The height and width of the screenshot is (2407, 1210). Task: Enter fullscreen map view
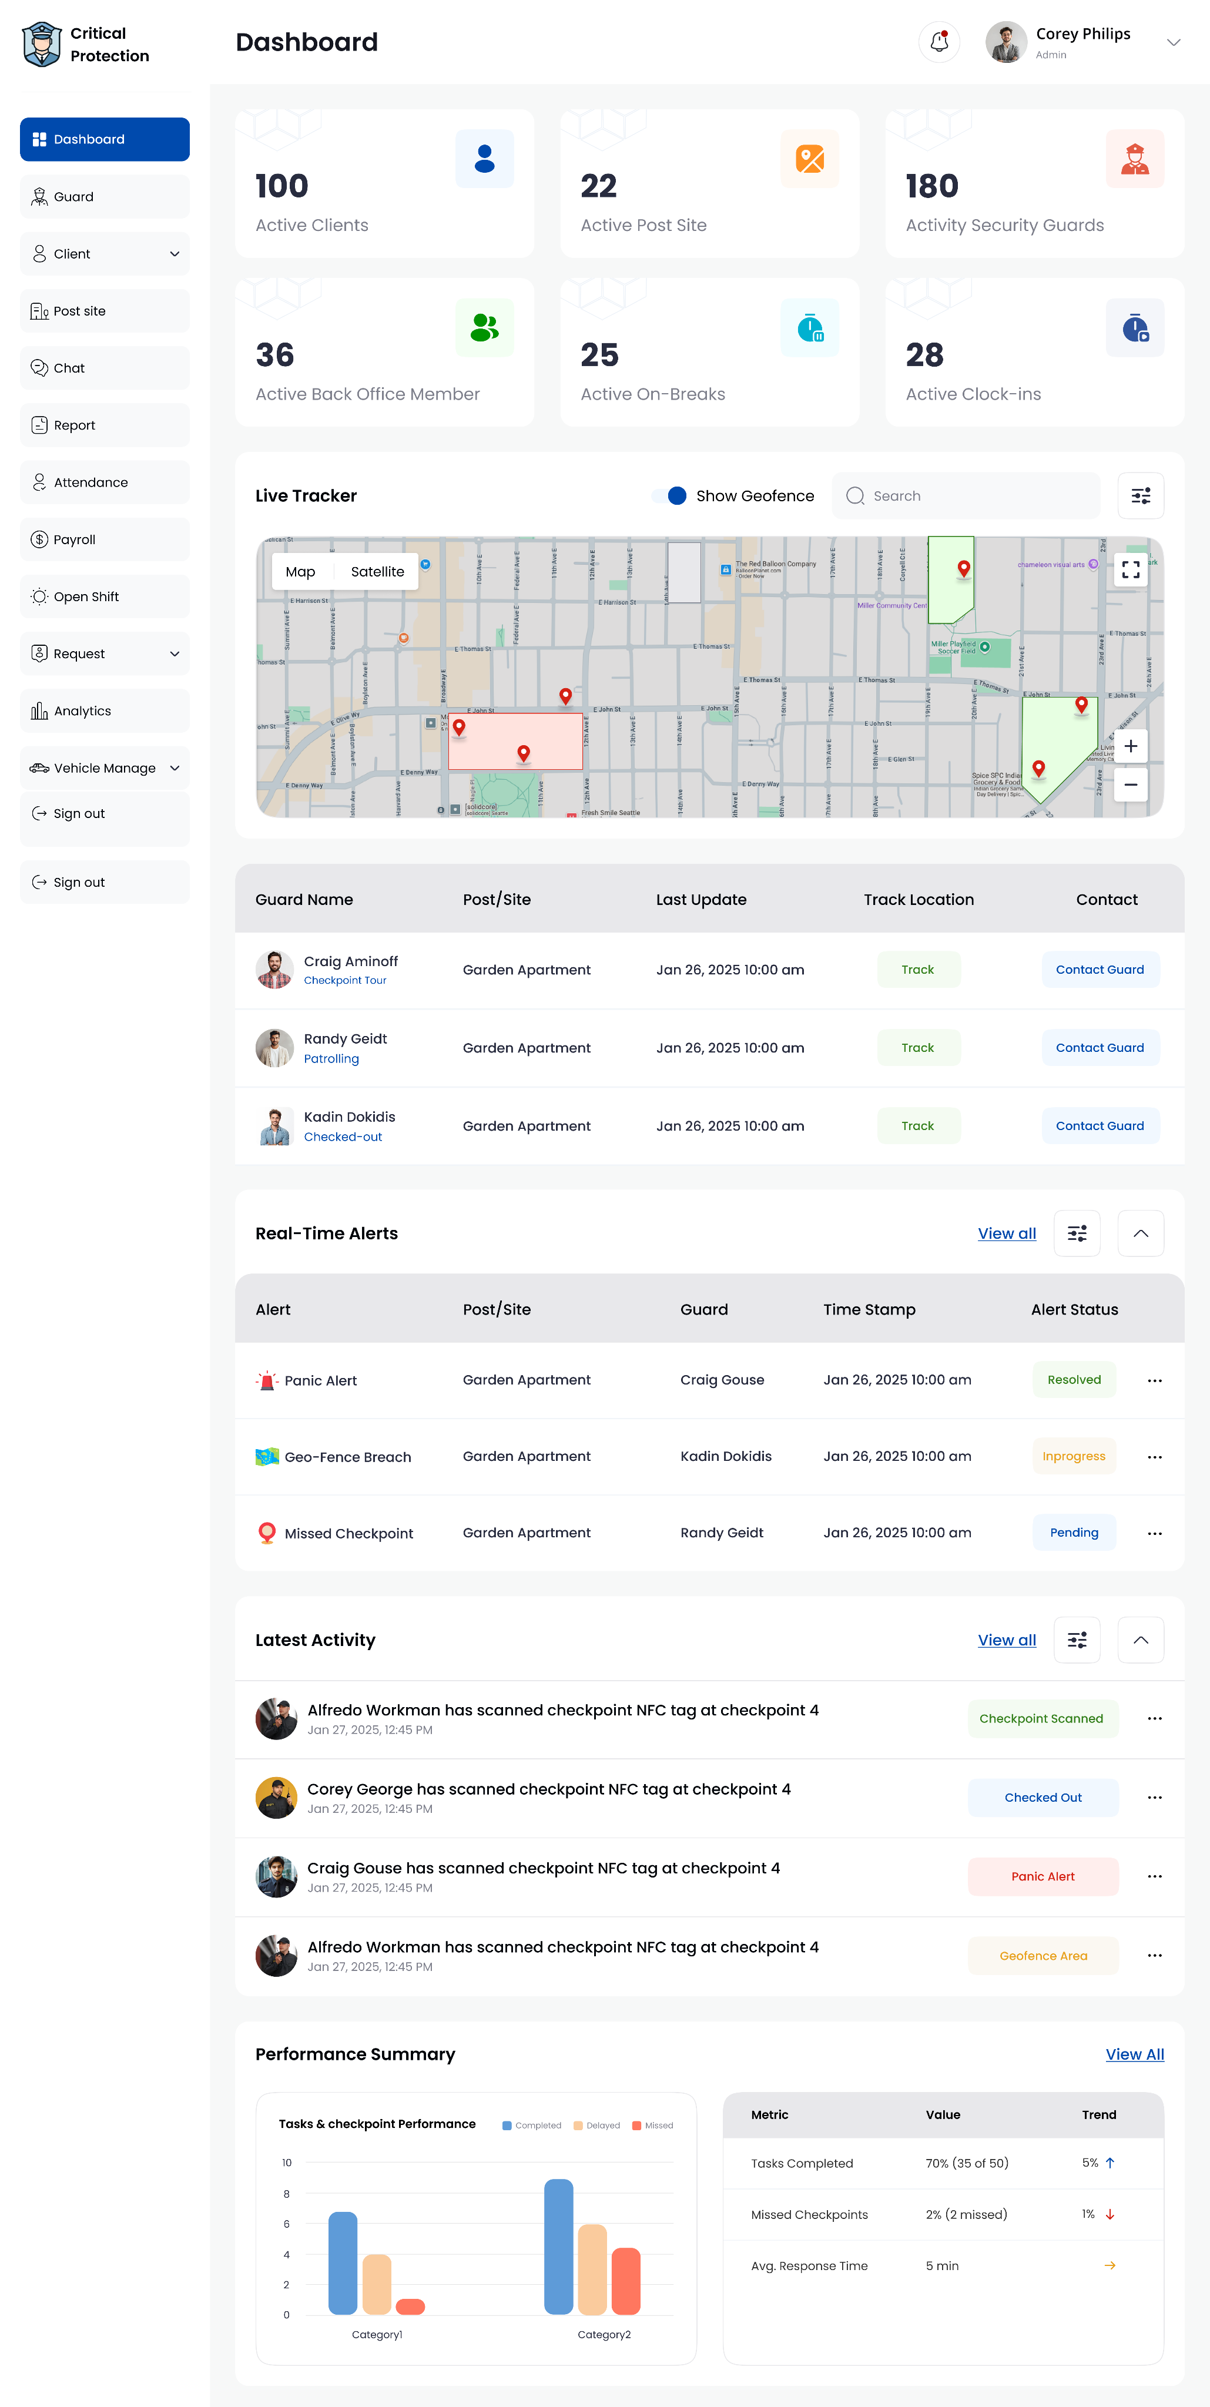1129,569
